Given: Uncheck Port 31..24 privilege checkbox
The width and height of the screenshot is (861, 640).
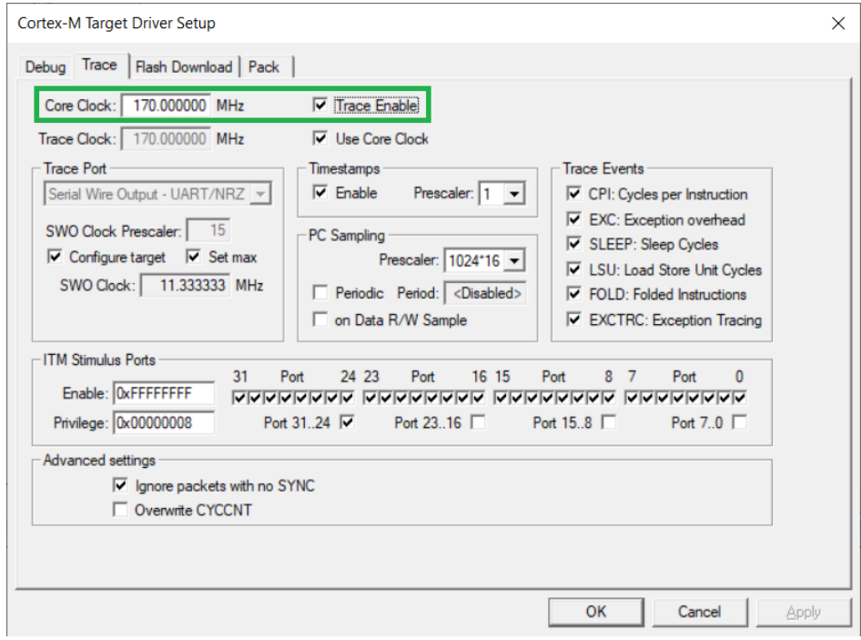Looking at the screenshot, I should tap(347, 422).
